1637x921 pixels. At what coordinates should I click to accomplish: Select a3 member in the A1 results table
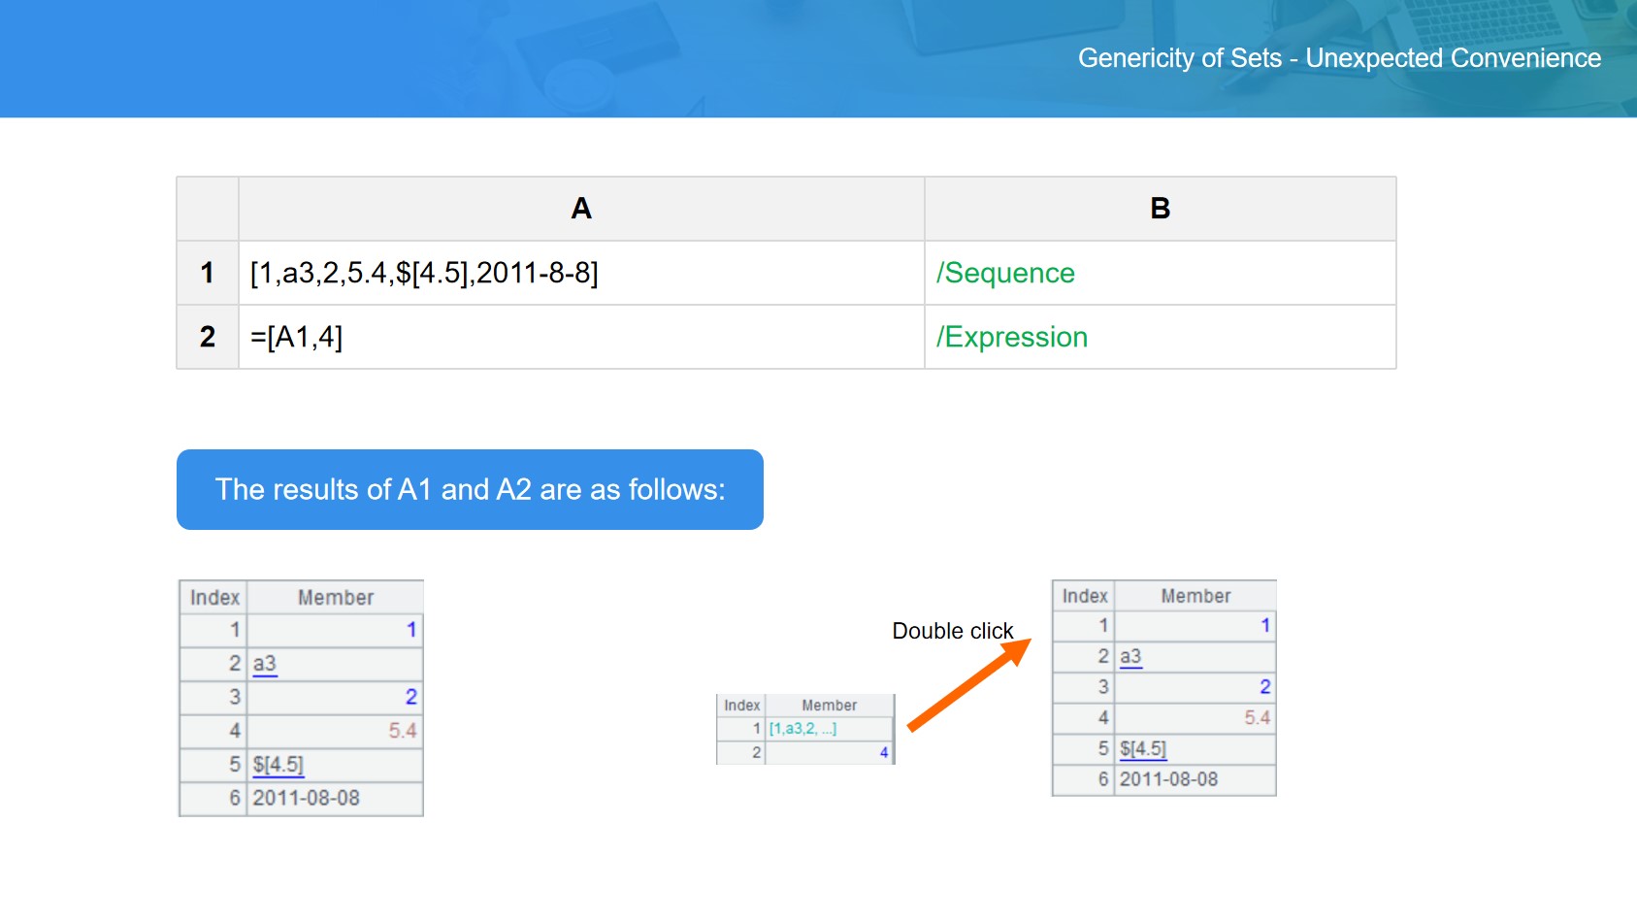265,664
